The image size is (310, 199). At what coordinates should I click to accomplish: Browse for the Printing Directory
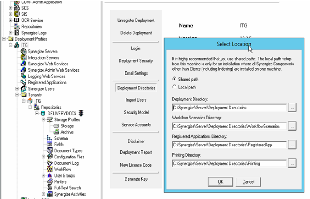coord(292,163)
